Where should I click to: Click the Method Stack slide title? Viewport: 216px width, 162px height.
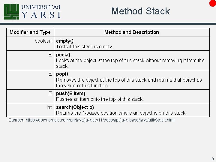140,11
